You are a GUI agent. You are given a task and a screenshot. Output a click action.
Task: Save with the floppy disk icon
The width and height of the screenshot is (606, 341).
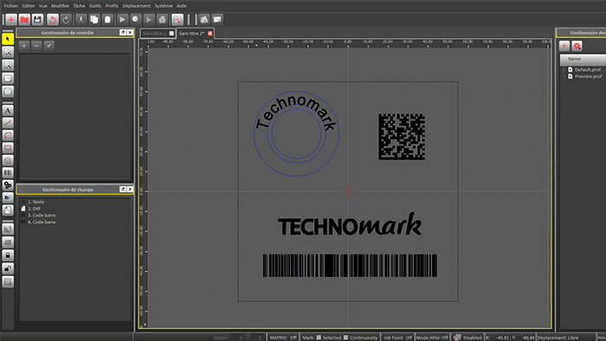[x=37, y=19]
